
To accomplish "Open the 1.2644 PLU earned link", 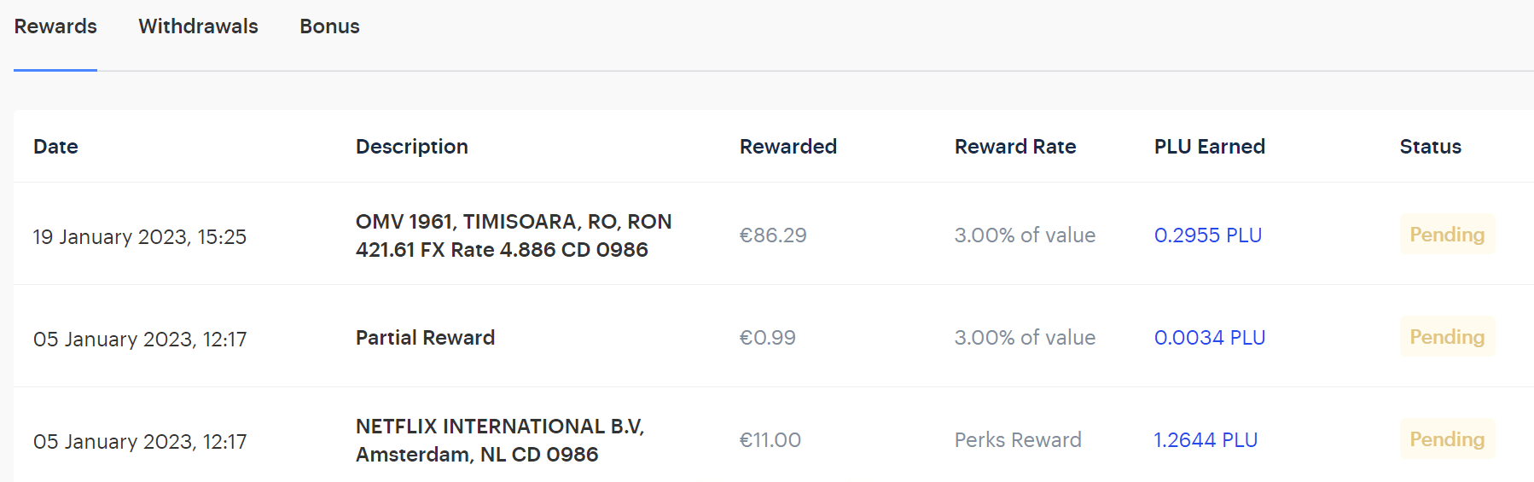I will pos(1206,440).
